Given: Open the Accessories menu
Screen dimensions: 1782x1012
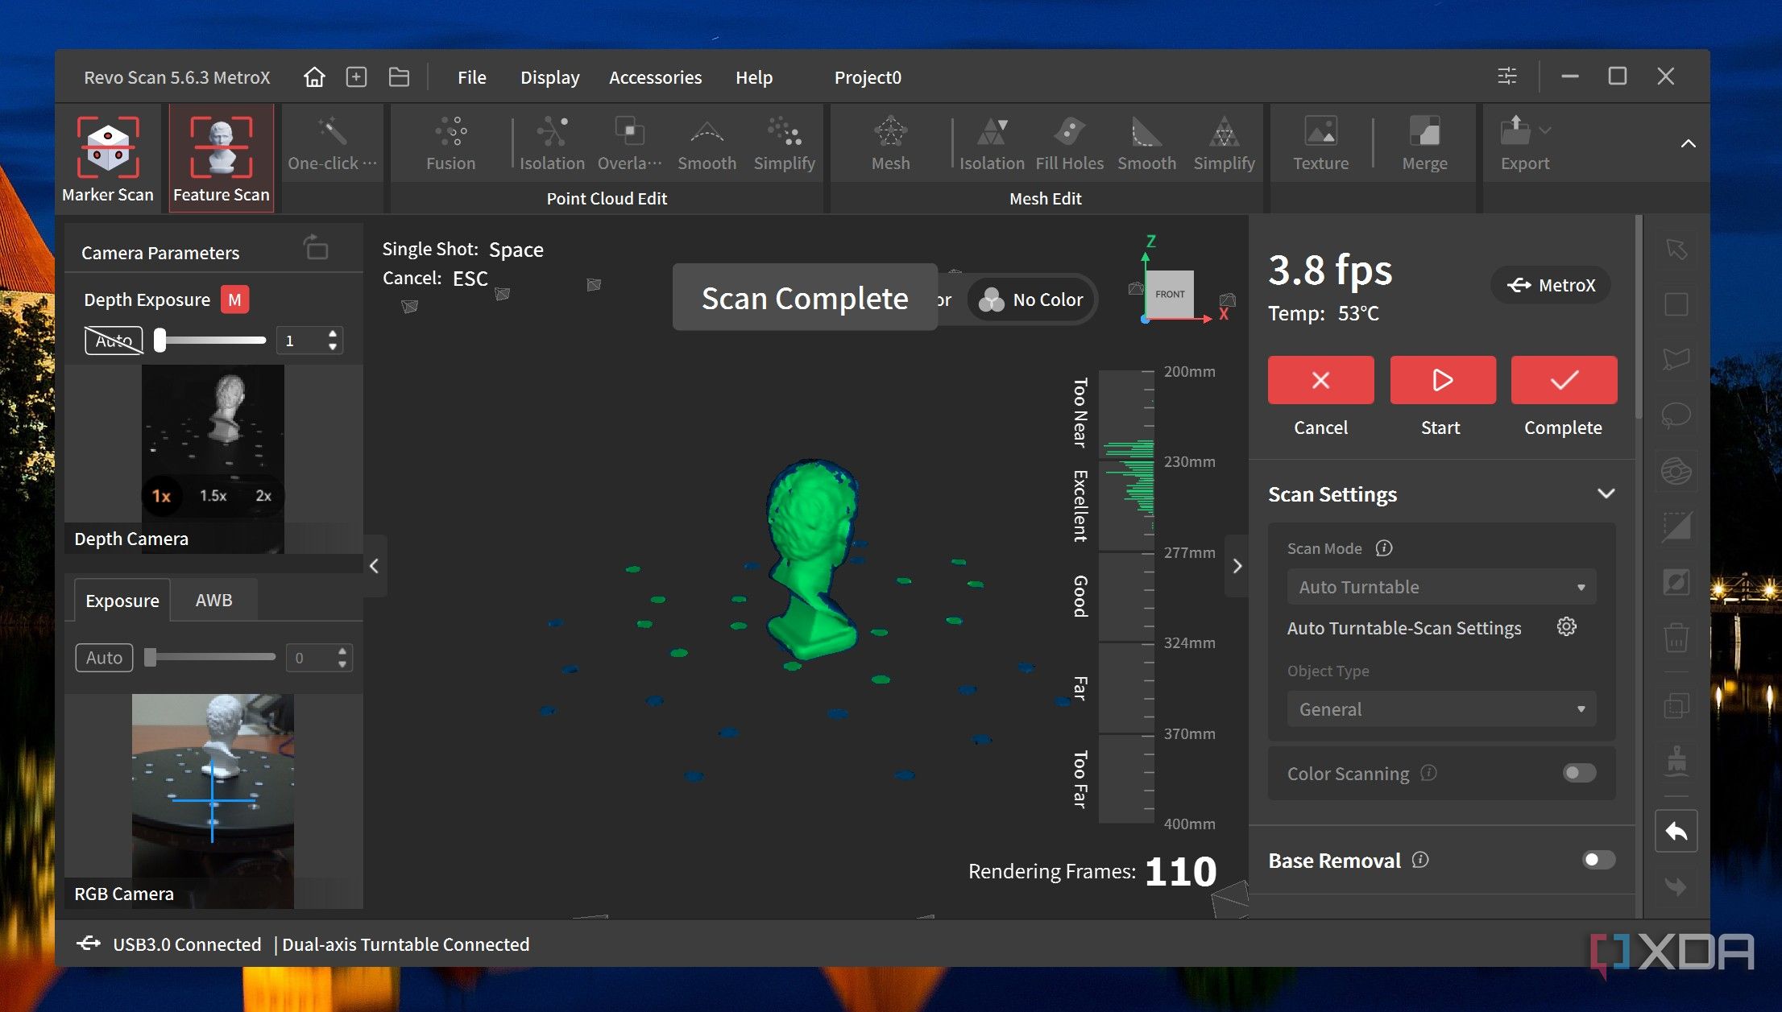Looking at the screenshot, I should pos(655,77).
